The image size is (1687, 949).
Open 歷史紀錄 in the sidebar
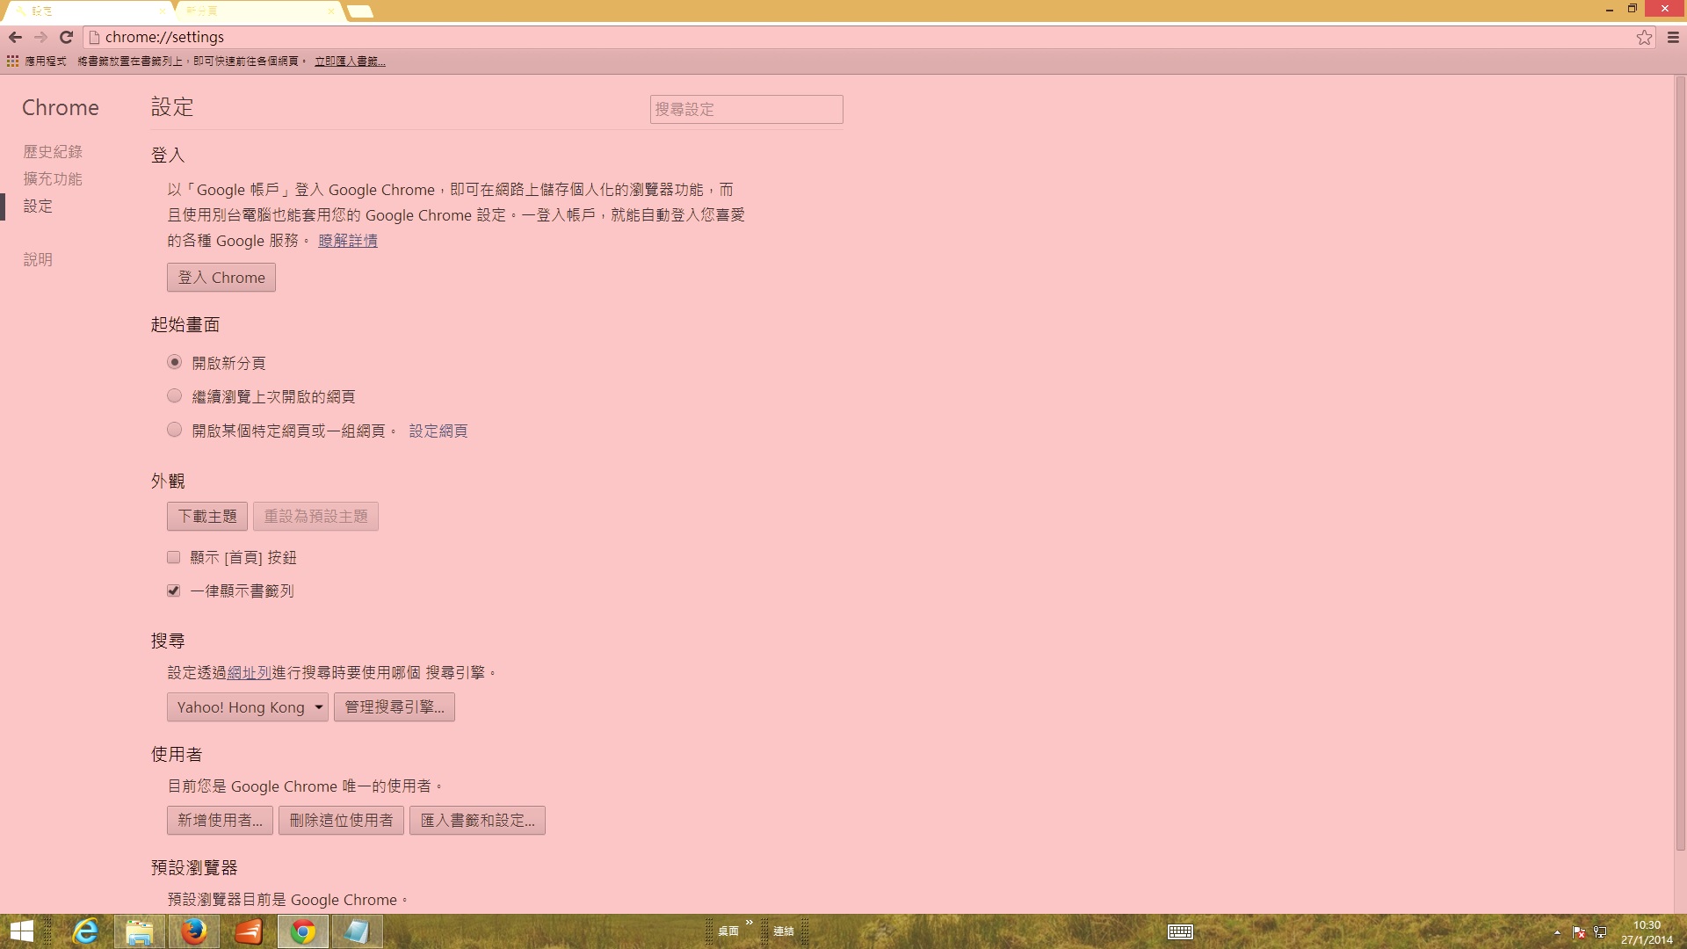53,152
